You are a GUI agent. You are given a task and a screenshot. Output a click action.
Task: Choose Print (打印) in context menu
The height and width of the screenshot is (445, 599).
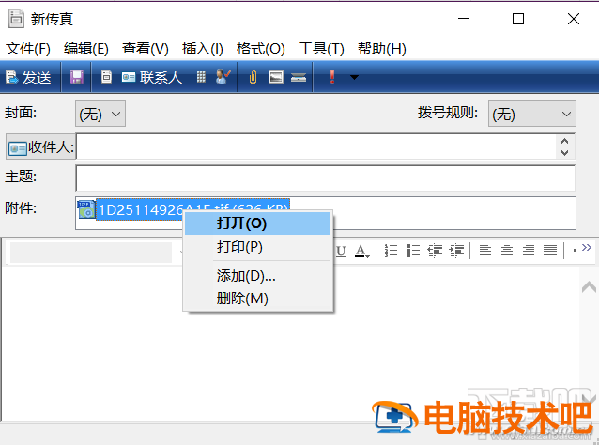pos(257,247)
